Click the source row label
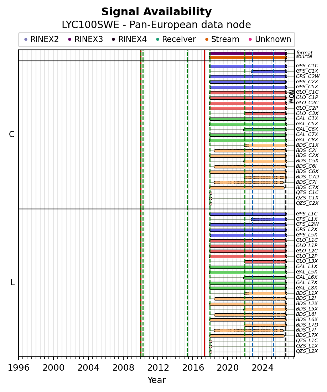Screen dimensions: 327x392 click(x=304, y=57)
